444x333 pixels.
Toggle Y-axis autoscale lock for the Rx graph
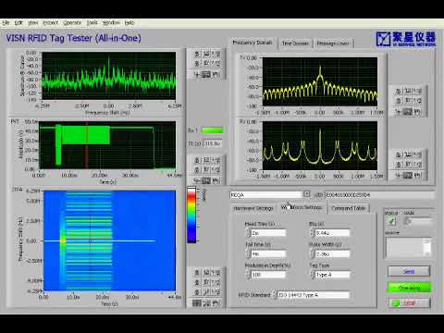(398, 165)
